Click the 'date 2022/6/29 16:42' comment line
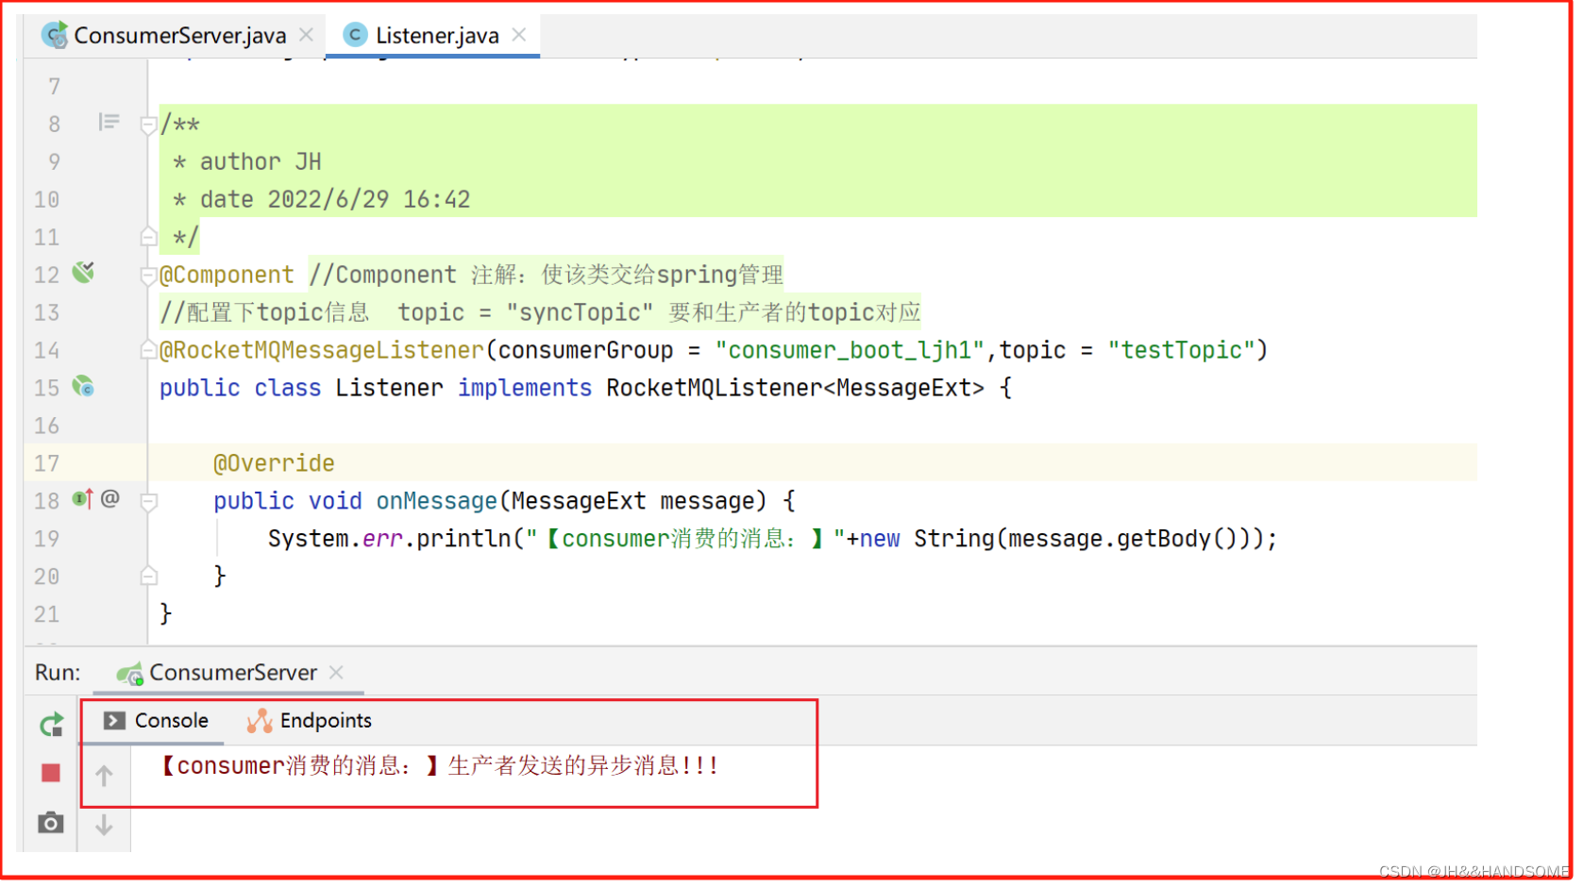The width and height of the screenshot is (1584, 887). 321,200
